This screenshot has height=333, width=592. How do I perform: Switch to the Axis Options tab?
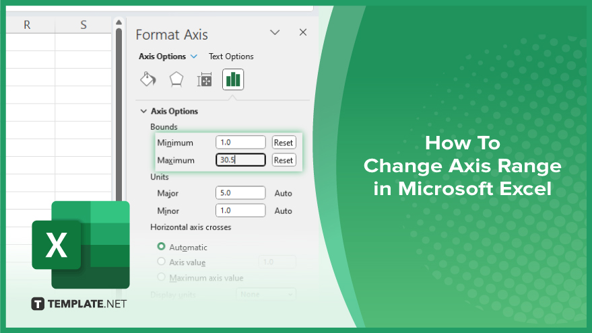point(162,57)
